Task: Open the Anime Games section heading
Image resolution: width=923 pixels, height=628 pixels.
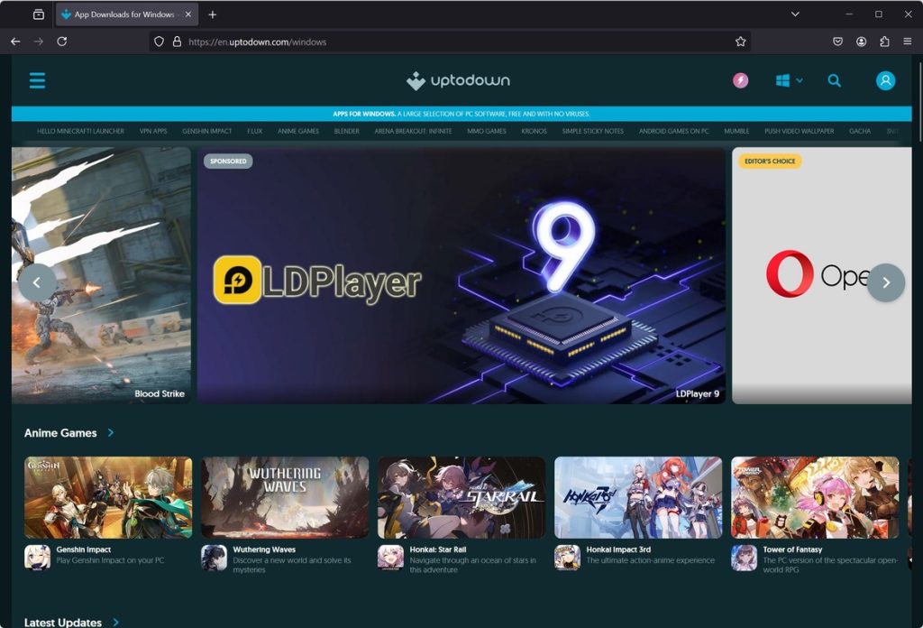Action: pos(60,433)
